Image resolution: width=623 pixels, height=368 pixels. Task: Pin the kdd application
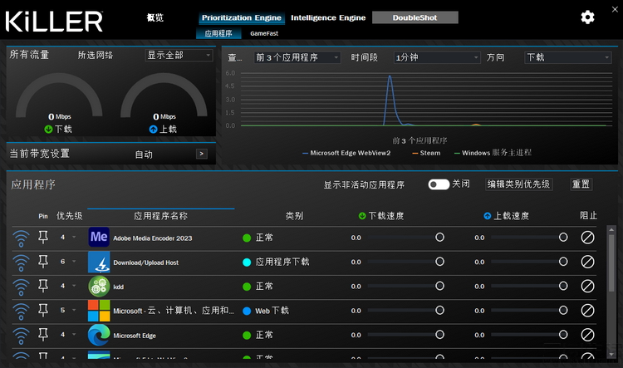43,287
